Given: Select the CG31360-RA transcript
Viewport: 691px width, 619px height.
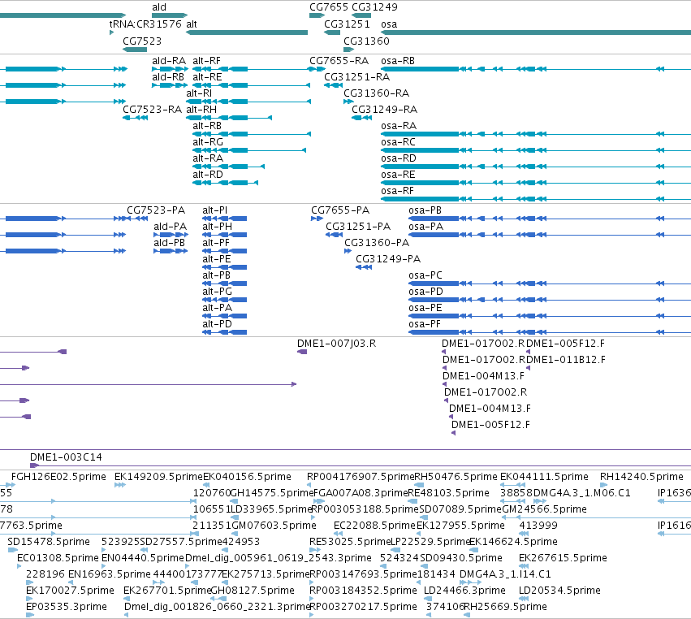Looking at the screenshot, I should tap(348, 102).
